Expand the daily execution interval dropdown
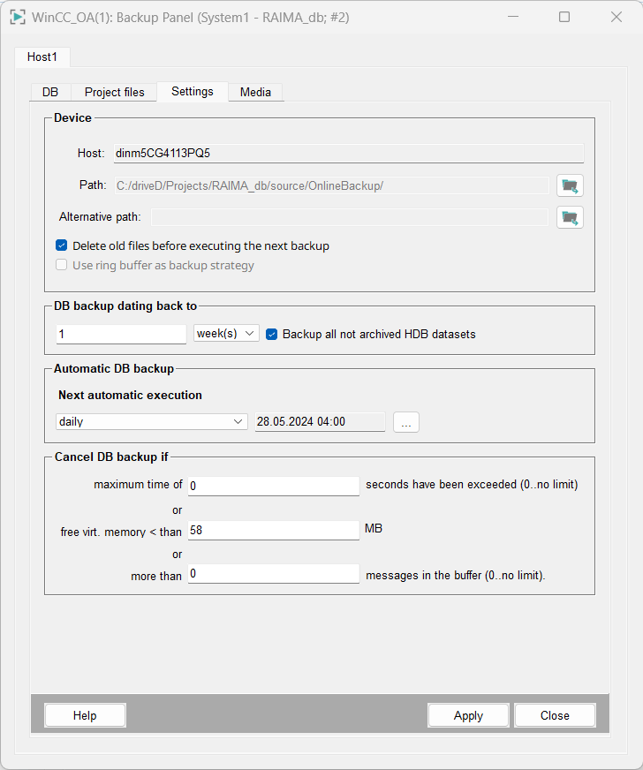The width and height of the screenshot is (643, 770). pyautogui.click(x=152, y=422)
